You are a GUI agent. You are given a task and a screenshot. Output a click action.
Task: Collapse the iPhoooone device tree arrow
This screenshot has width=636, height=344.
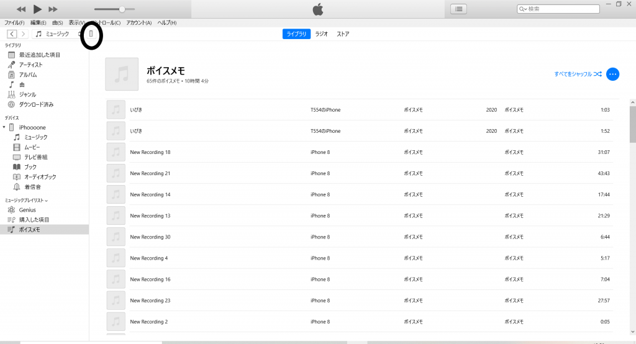(x=4, y=127)
